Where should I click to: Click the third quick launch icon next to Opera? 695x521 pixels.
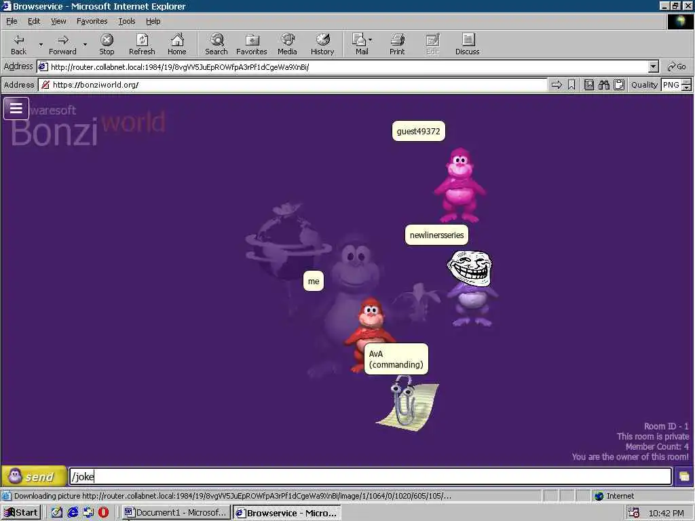[x=88, y=513]
